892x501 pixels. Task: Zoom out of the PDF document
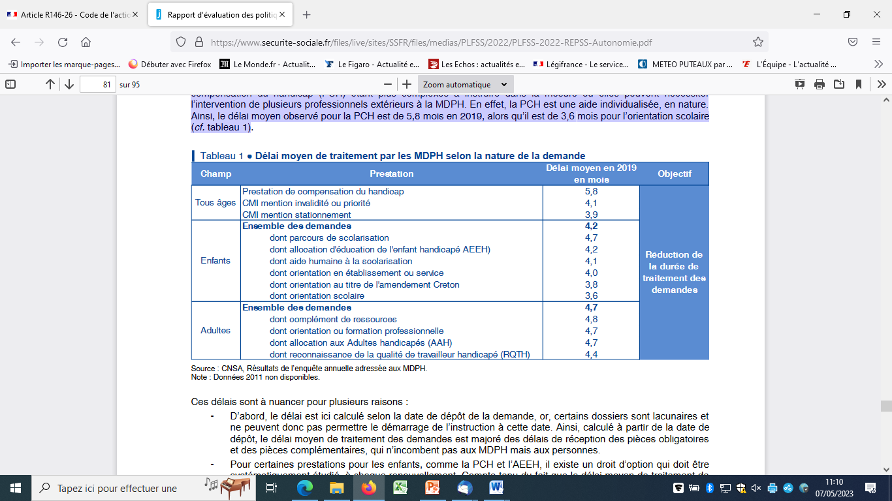click(x=388, y=84)
